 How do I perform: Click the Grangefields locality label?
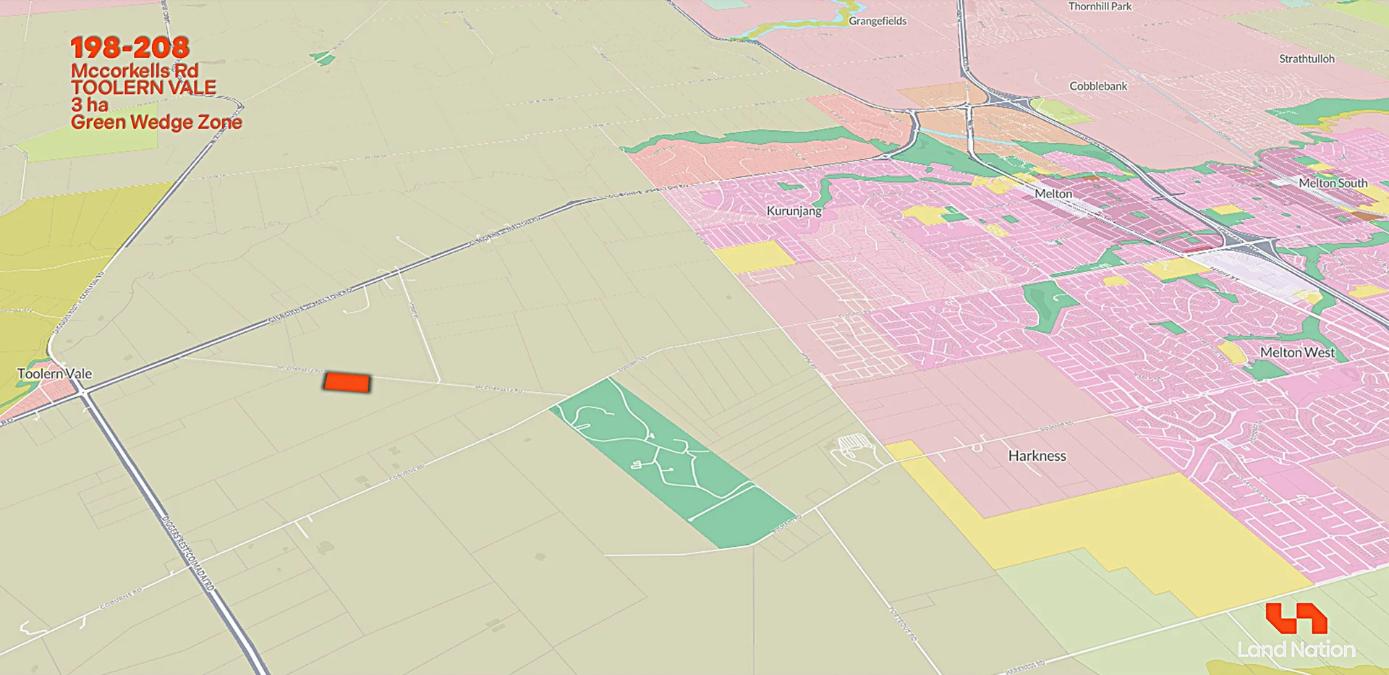pyautogui.click(x=878, y=20)
